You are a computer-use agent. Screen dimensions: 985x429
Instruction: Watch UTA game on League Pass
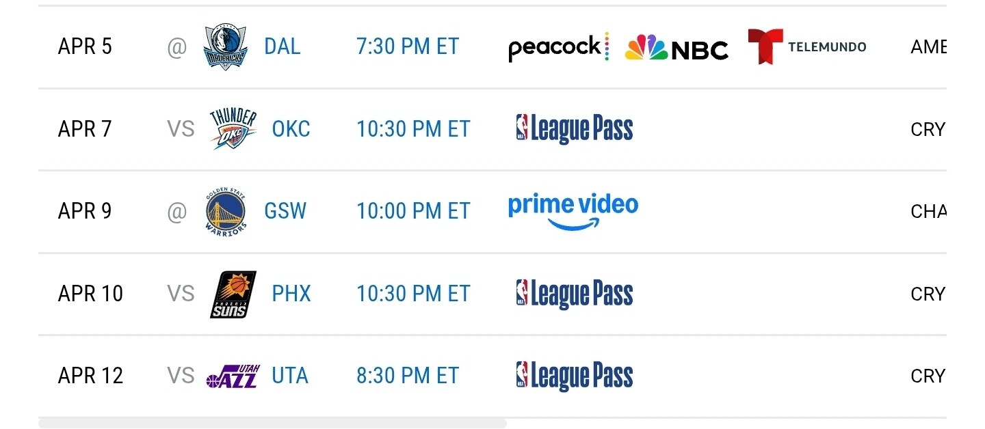(x=575, y=376)
